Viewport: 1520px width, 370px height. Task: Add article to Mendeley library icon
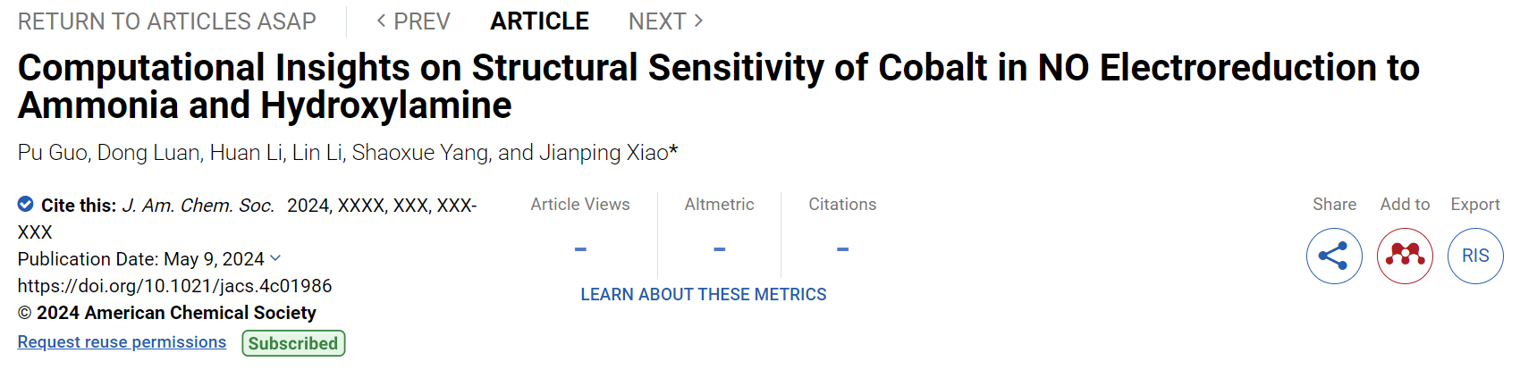pyautogui.click(x=1405, y=256)
